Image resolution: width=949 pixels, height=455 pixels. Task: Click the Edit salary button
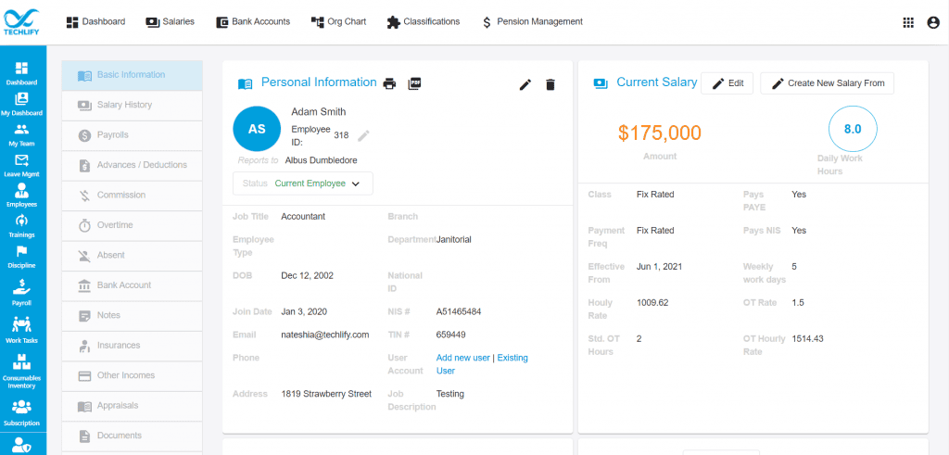[x=727, y=83]
